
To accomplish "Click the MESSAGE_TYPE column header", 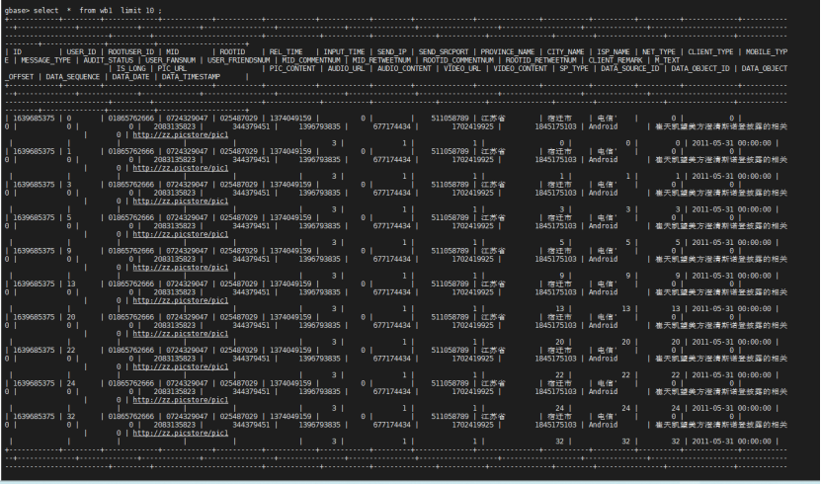I will [45, 60].
